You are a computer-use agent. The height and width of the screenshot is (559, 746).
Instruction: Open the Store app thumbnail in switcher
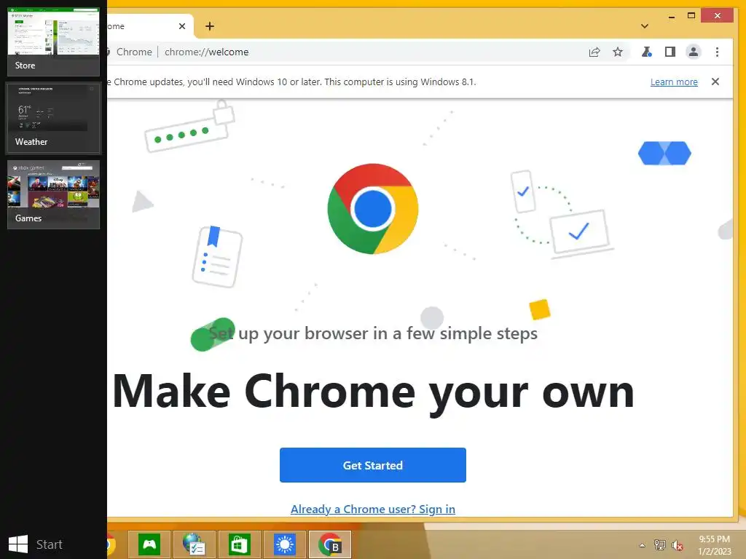click(53, 41)
